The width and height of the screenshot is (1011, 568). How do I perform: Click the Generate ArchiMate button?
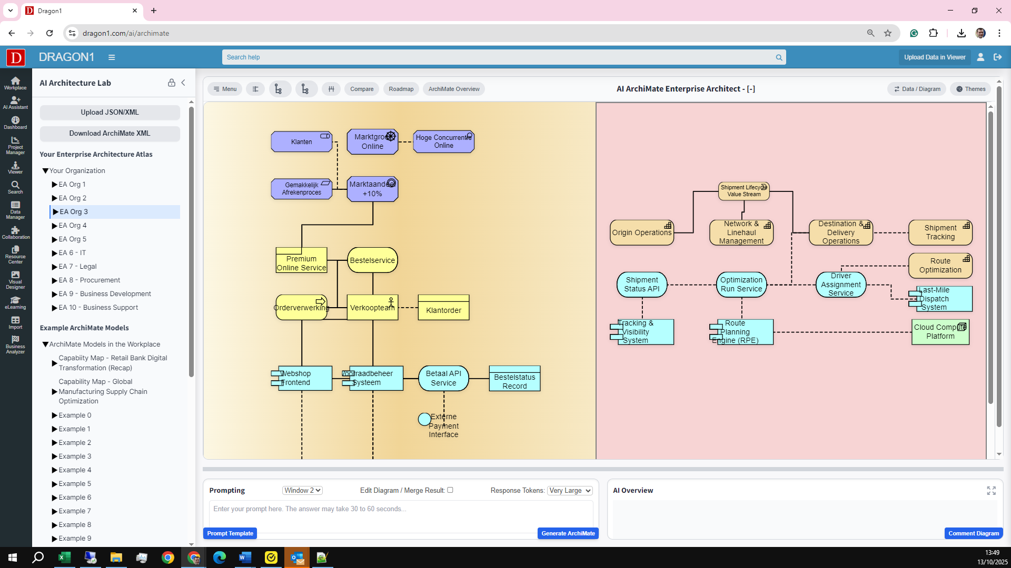(568, 533)
